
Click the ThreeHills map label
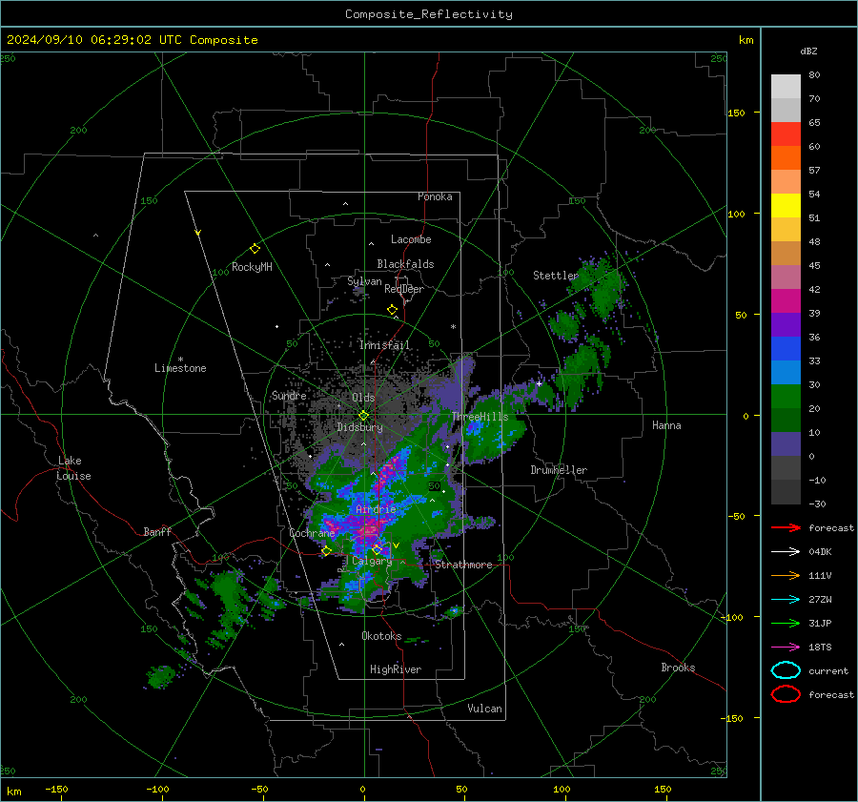pyautogui.click(x=480, y=417)
